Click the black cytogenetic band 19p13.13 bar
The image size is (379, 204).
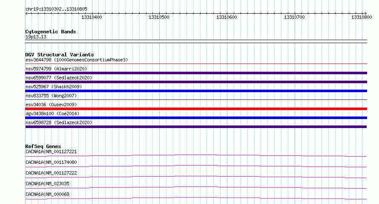click(196, 41)
